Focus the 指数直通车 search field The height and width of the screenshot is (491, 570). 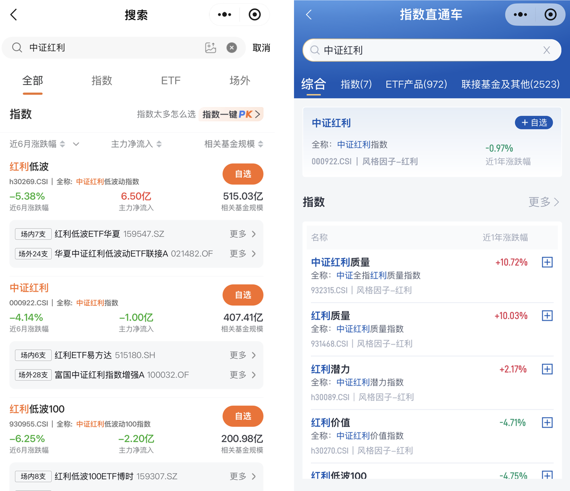coord(432,50)
